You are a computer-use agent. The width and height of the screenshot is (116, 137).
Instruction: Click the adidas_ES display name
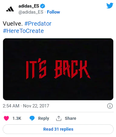pyautogui.click(x=29, y=6)
